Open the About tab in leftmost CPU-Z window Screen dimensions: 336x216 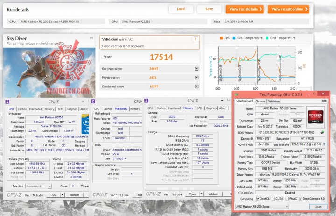[x=84, y=109]
